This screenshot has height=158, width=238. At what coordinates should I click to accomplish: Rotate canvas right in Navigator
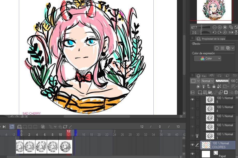tap(220, 32)
